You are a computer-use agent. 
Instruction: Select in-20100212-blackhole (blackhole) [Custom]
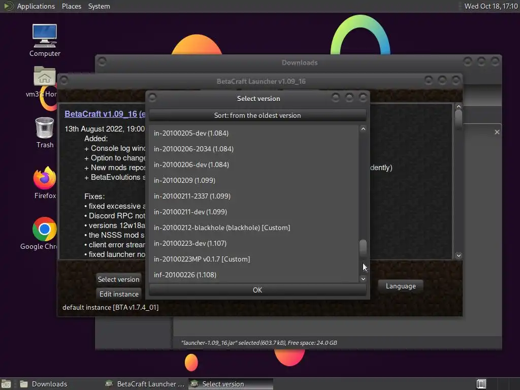click(254, 227)
